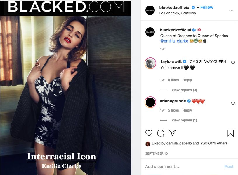Click the blackedxofficial profile avatar
Screen dimensions: 238x175
(150, 9)
